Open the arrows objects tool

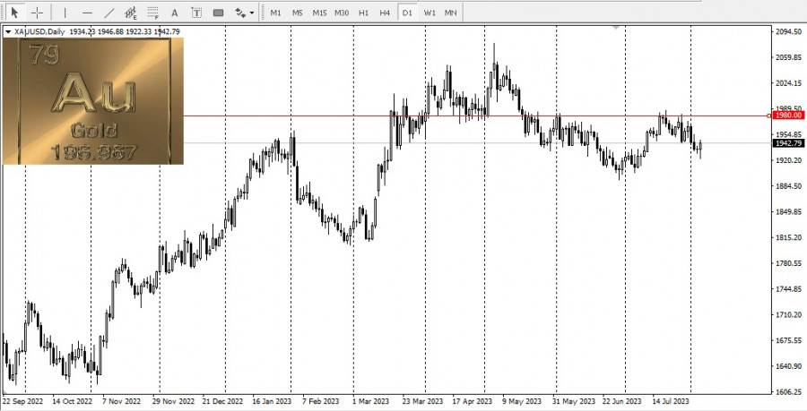pos(239,13)
